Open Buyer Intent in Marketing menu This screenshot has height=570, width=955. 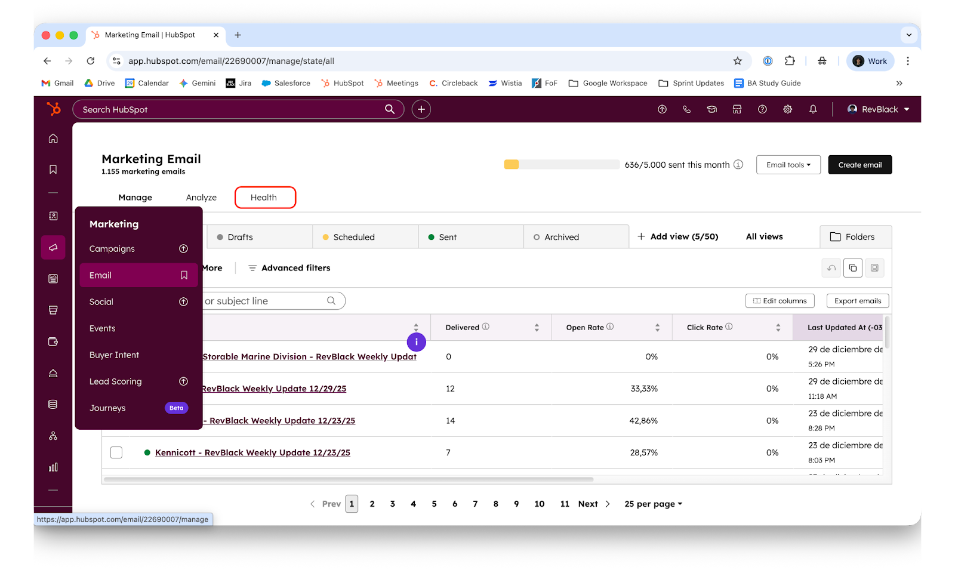coord(138,355)
